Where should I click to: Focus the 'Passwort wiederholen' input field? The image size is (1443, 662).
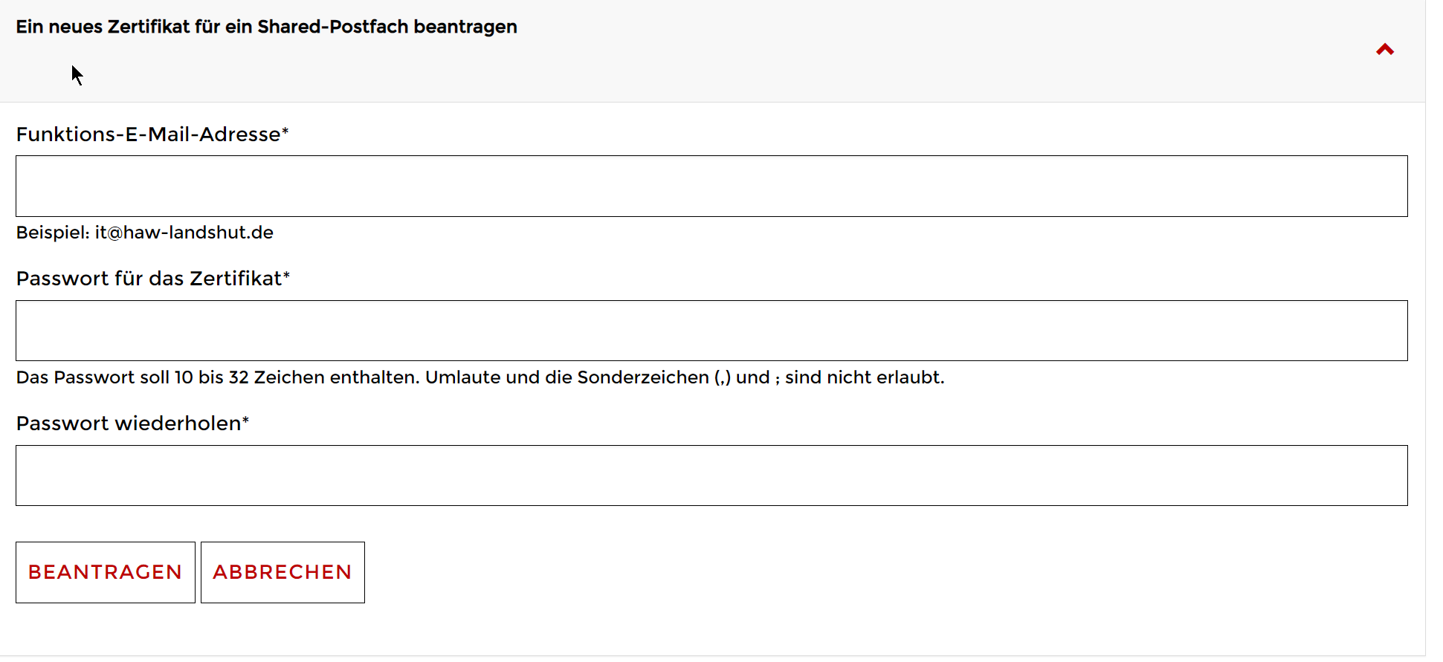click(711, 476)
